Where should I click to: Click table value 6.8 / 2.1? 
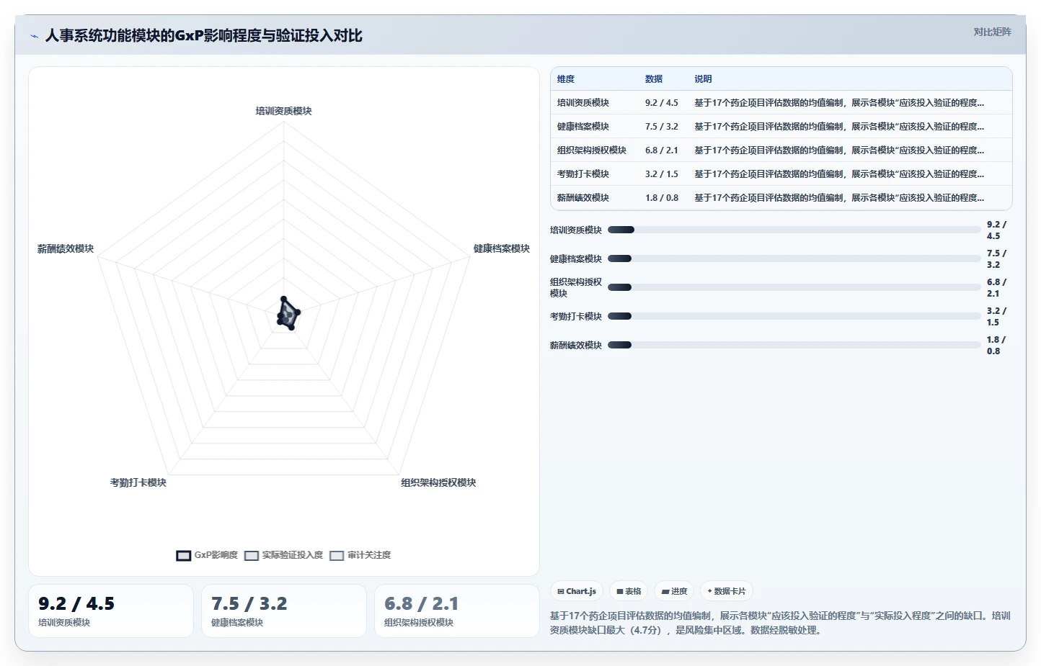[x=662, y=150]
